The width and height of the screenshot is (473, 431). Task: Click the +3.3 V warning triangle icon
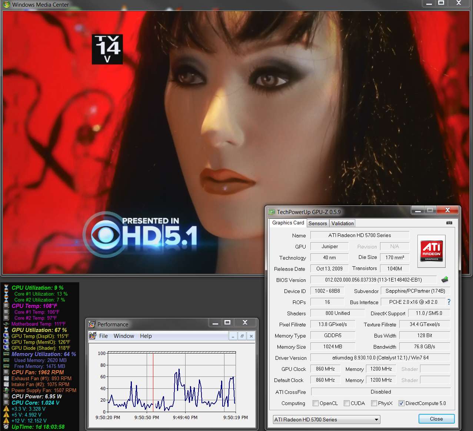6,409
